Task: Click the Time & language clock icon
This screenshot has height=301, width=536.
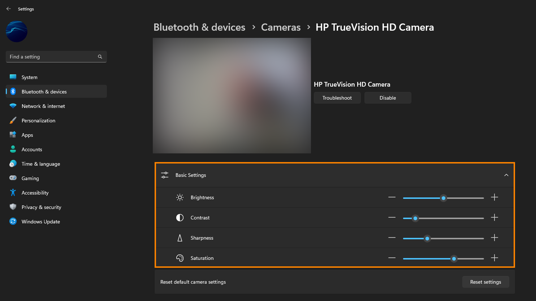Action: point(13,163)
